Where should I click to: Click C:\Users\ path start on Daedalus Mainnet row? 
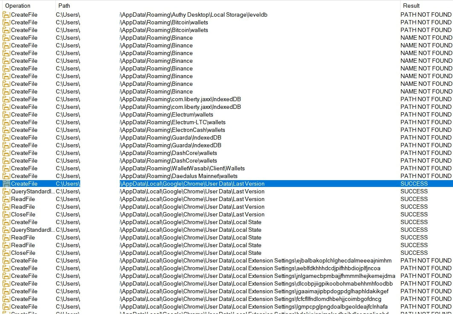68,176
